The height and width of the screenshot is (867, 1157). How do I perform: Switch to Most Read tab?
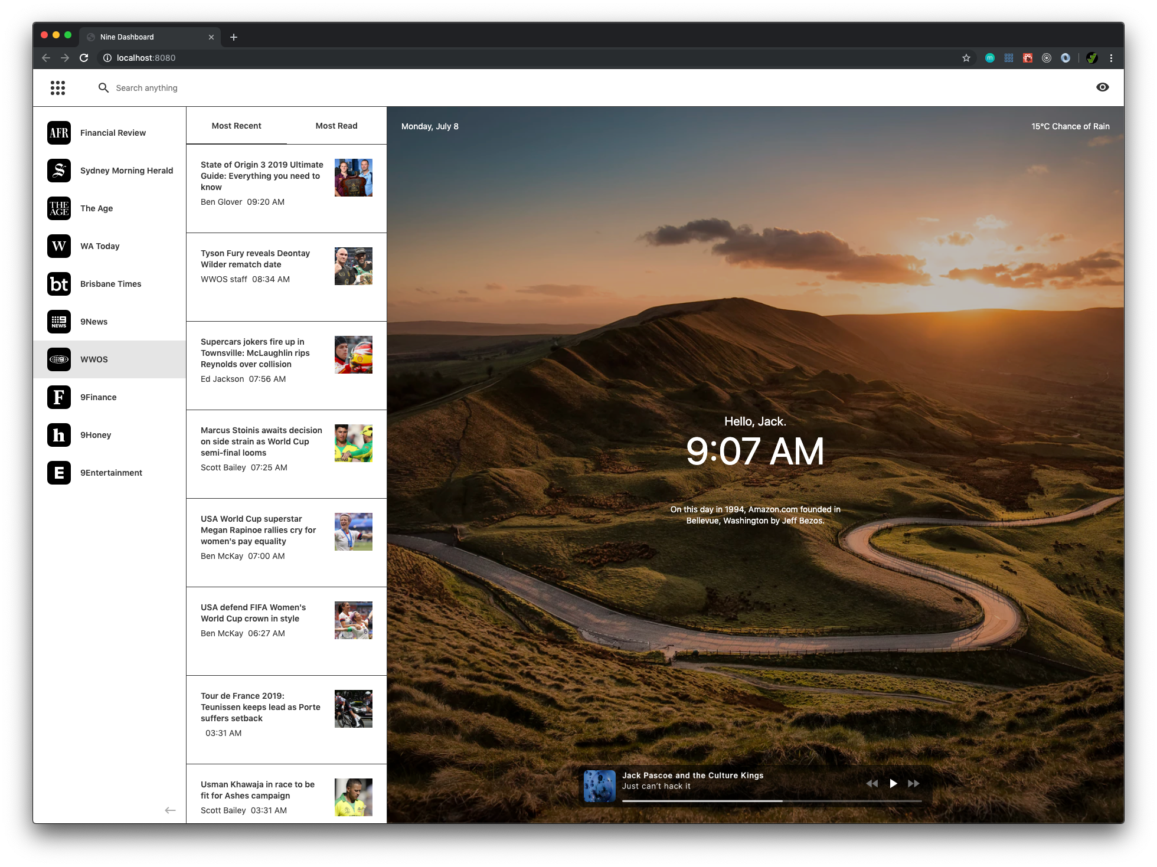pos(335,126)
